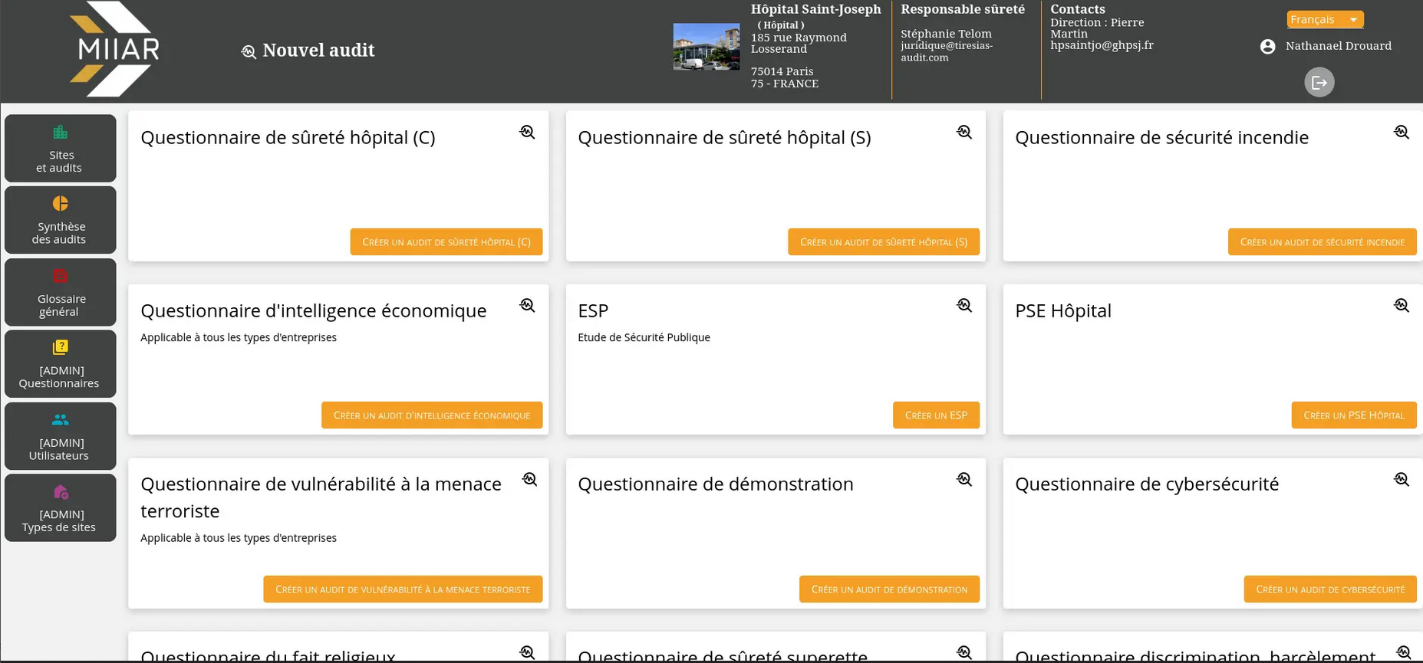
Task: Click the MIIAR logo
Action: [115, 49]
